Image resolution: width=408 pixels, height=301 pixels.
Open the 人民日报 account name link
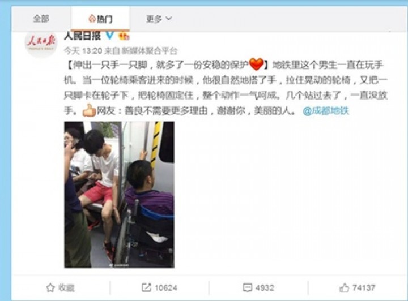click(83, 35)
